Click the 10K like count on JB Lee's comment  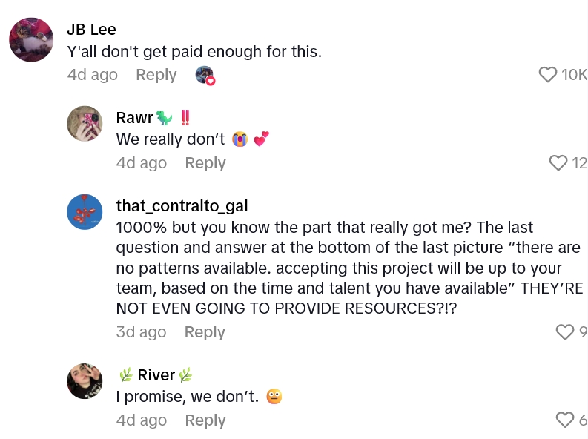(574, 75)
